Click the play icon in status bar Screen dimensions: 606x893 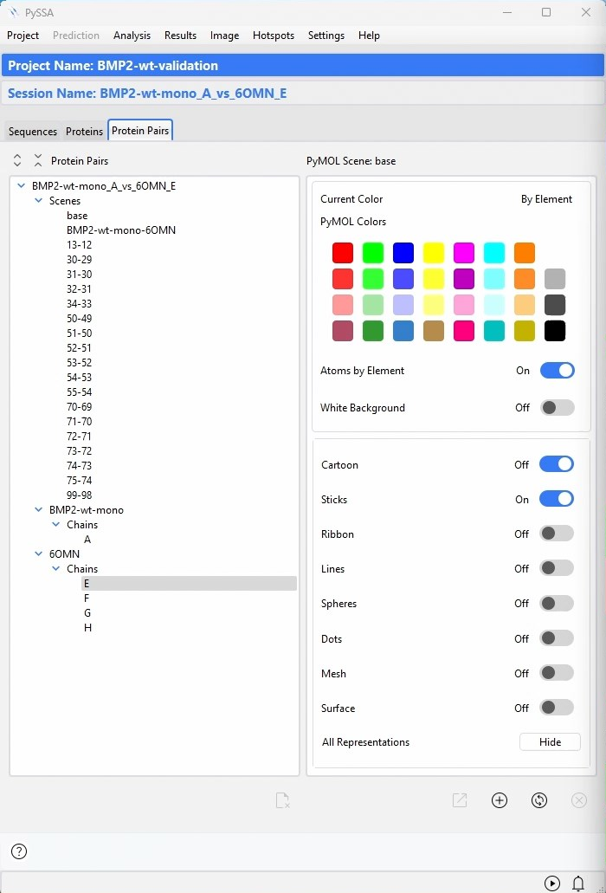coord(552,883)
